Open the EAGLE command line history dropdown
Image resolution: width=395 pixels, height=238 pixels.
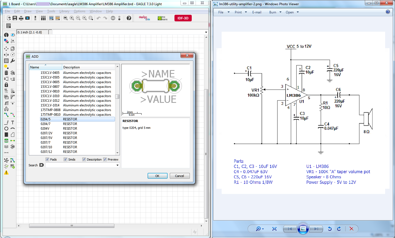click(x=206, y=32)
